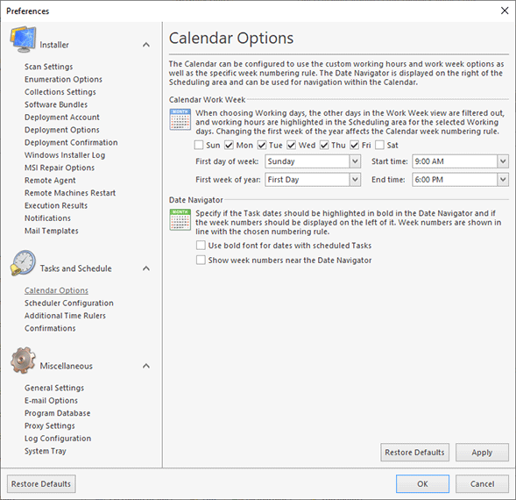The width and height of the screenshot is (516, 500).
Task: Go to Log Configuration
Action: tap(58, 439)
